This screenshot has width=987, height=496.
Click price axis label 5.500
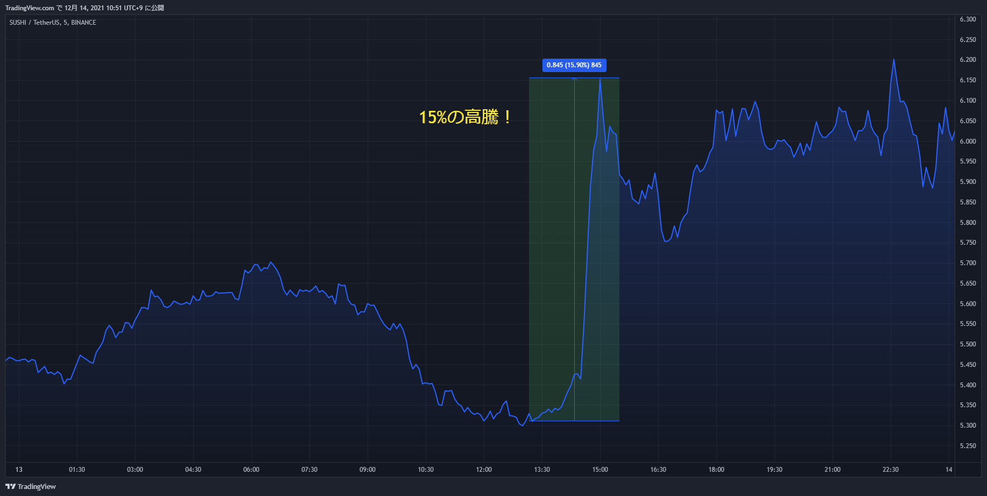pyautogui.click(x=968, y=344)
